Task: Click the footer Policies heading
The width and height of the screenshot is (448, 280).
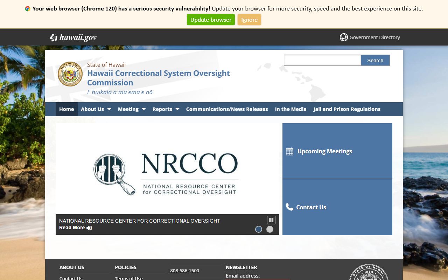Action: [126, 267]
